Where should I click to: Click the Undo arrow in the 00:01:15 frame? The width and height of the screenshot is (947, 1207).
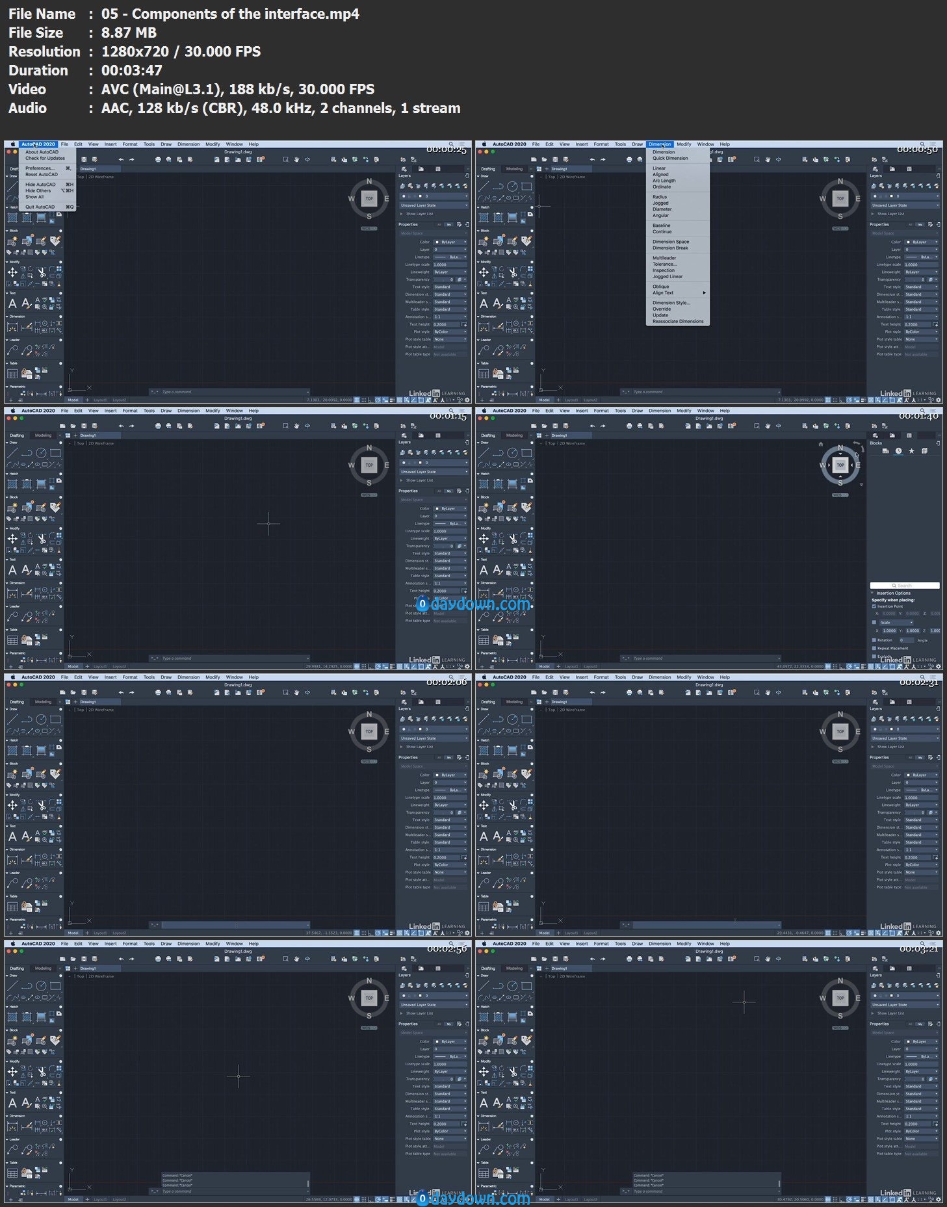point(121,426)
